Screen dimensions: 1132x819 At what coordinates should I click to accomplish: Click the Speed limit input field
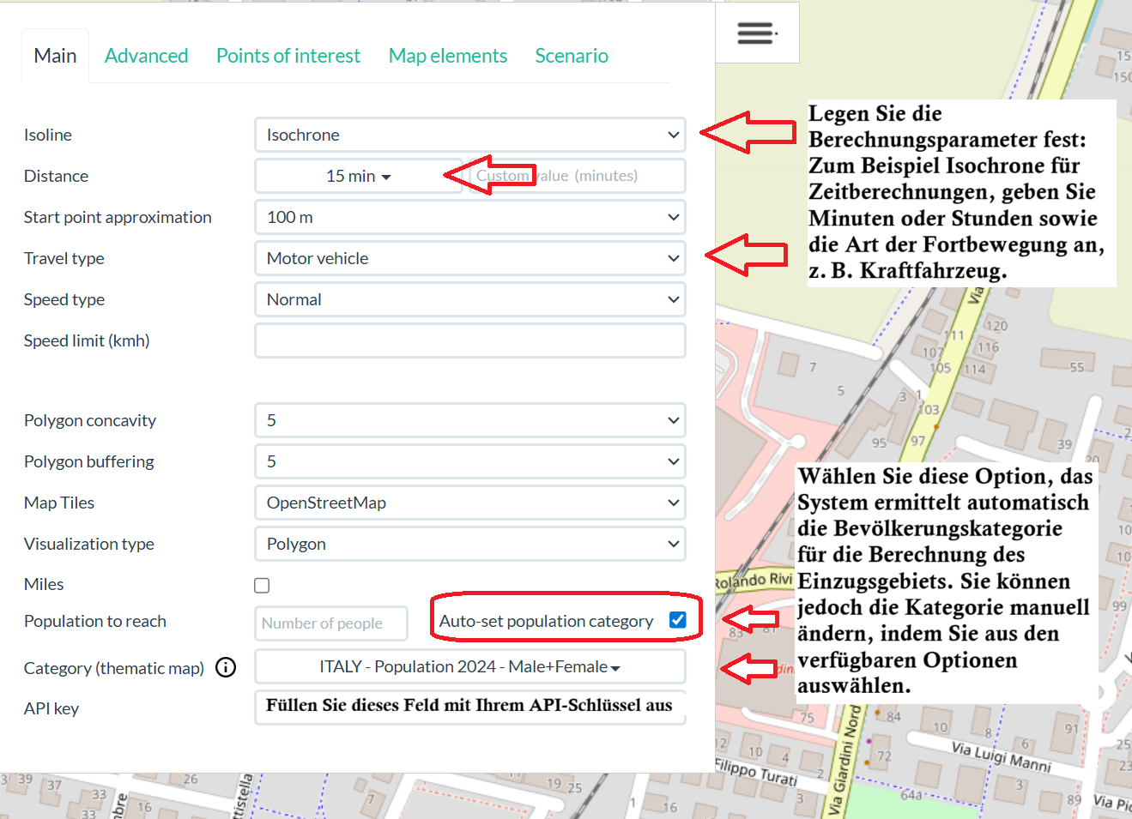[x=469, y=340]
